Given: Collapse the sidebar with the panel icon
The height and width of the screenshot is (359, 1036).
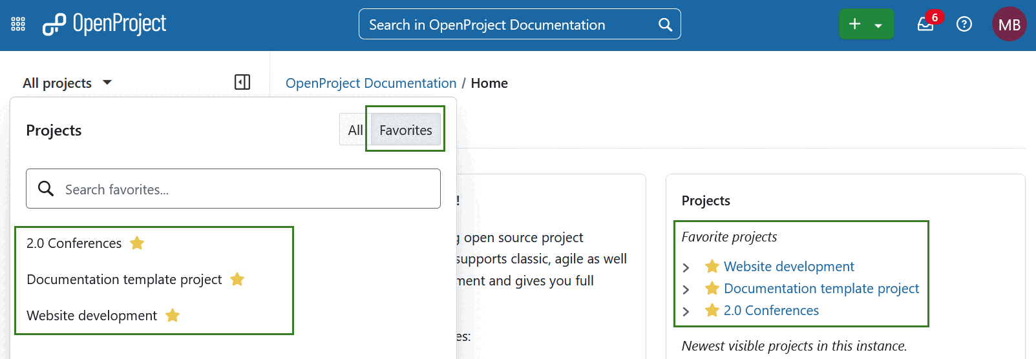Looking at the screenshot, I should click(242, 82).
